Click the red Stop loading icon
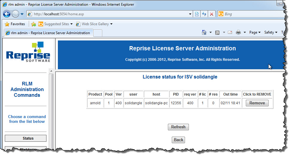The image size is (292, 157). point(212,14)
